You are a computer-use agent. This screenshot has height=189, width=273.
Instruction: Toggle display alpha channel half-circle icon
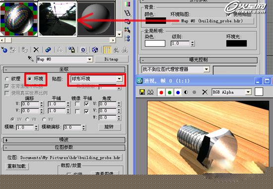tap(186, 92)
